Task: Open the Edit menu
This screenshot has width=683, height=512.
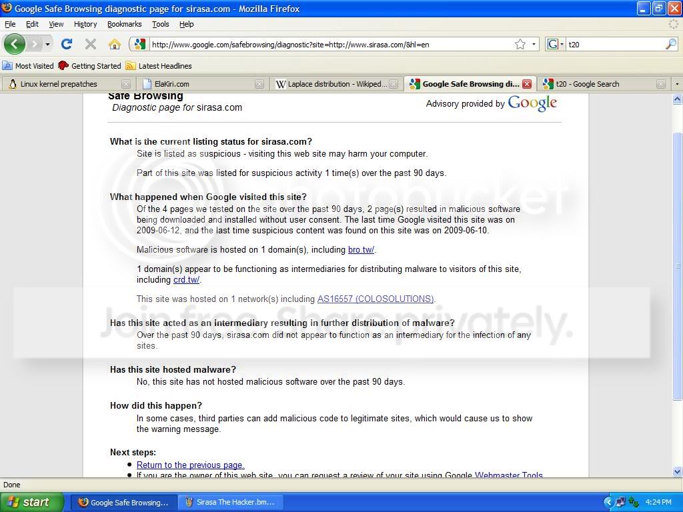Action: click(x=32, y=24)
